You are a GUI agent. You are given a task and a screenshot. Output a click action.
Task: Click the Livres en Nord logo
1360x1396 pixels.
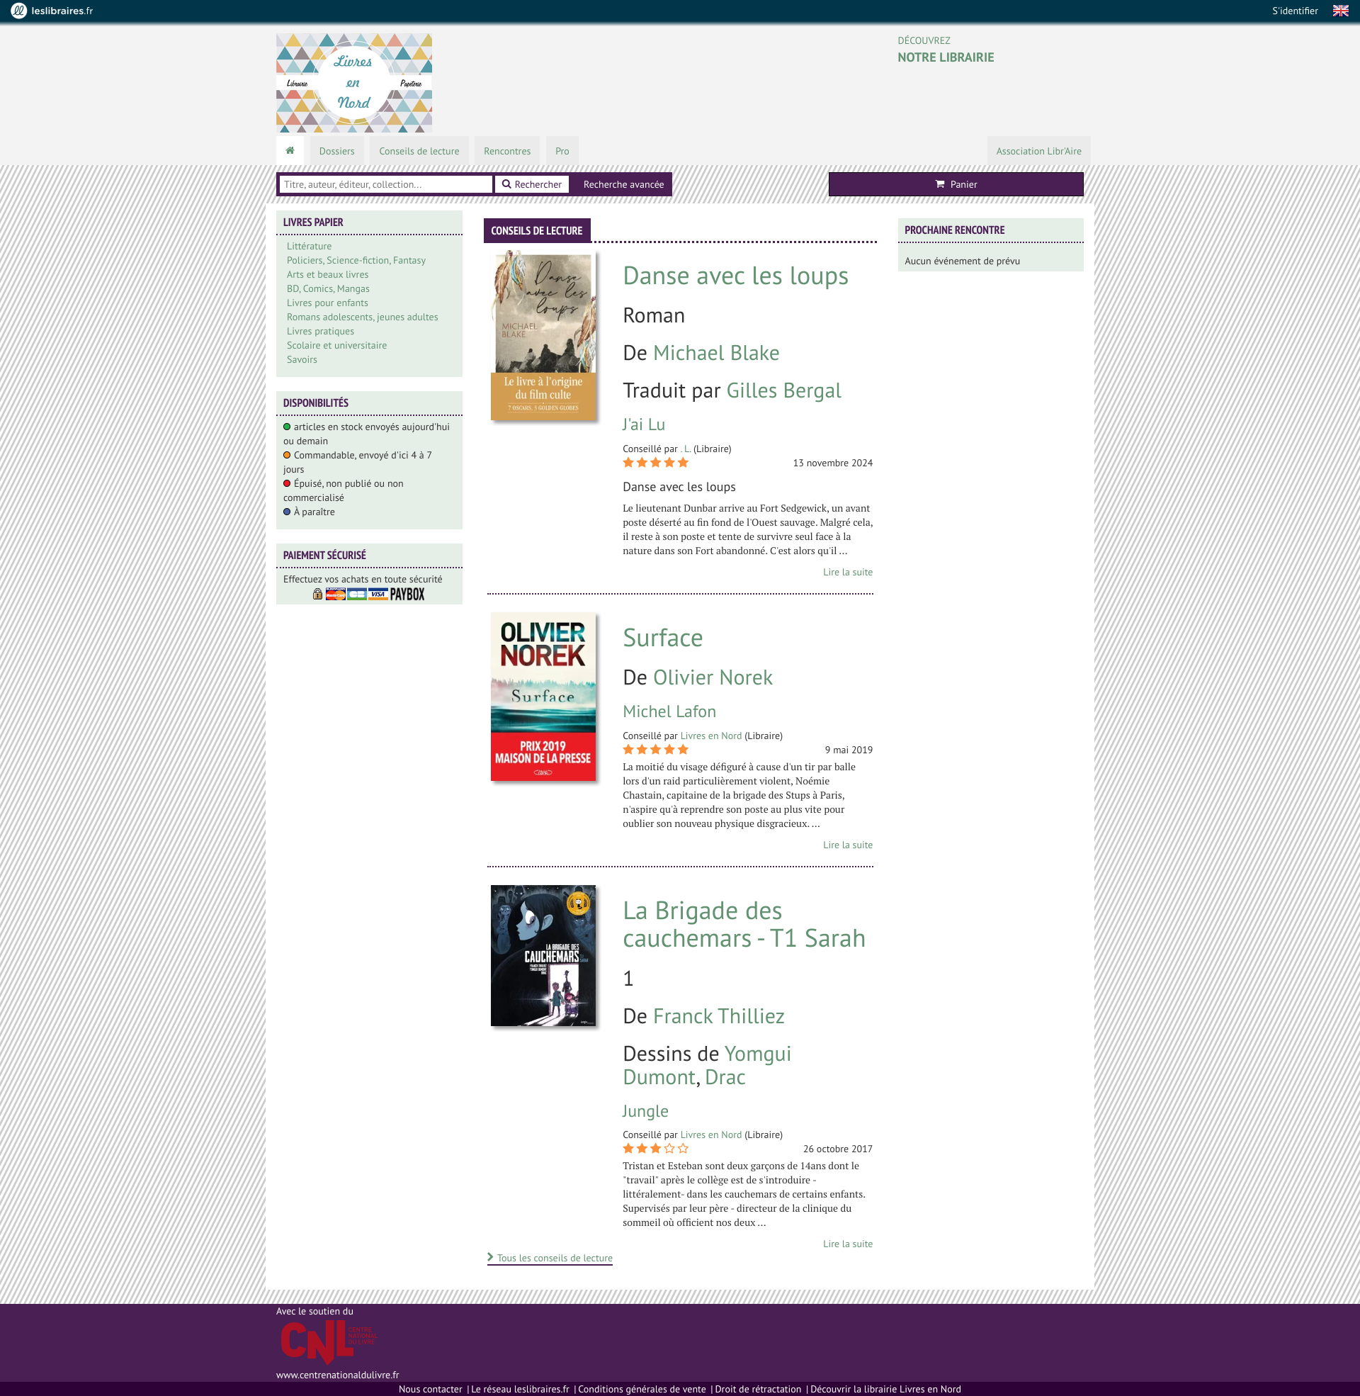pyautogui.click(x=354, y=83)
